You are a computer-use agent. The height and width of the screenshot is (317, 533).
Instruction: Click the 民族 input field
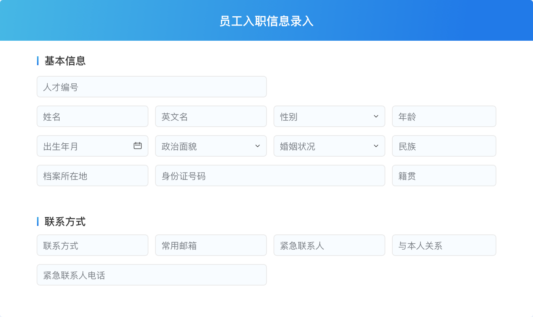[x=444, y=146]
